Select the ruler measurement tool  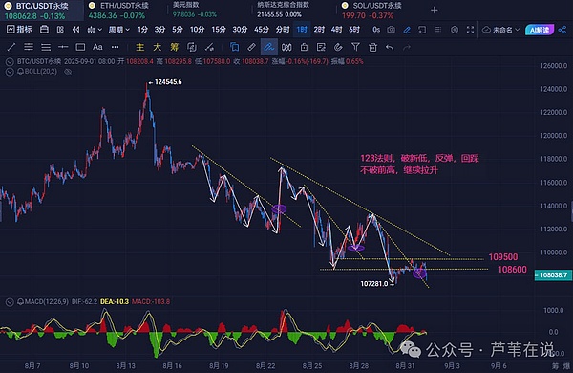click(251, 47)
